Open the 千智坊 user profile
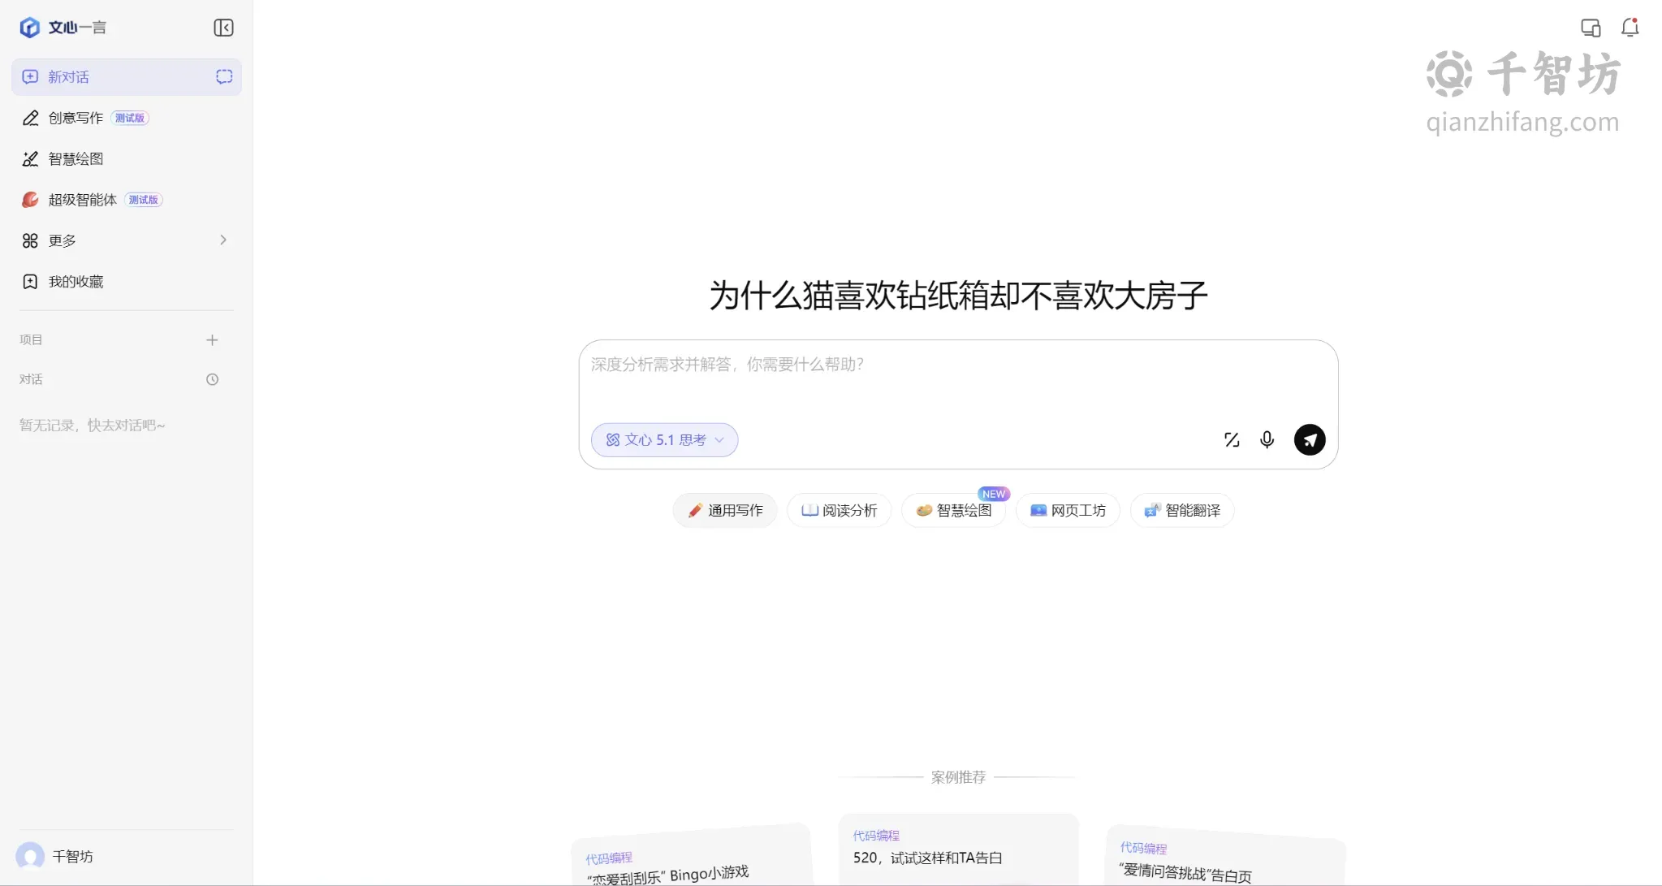 coord(55,857)
